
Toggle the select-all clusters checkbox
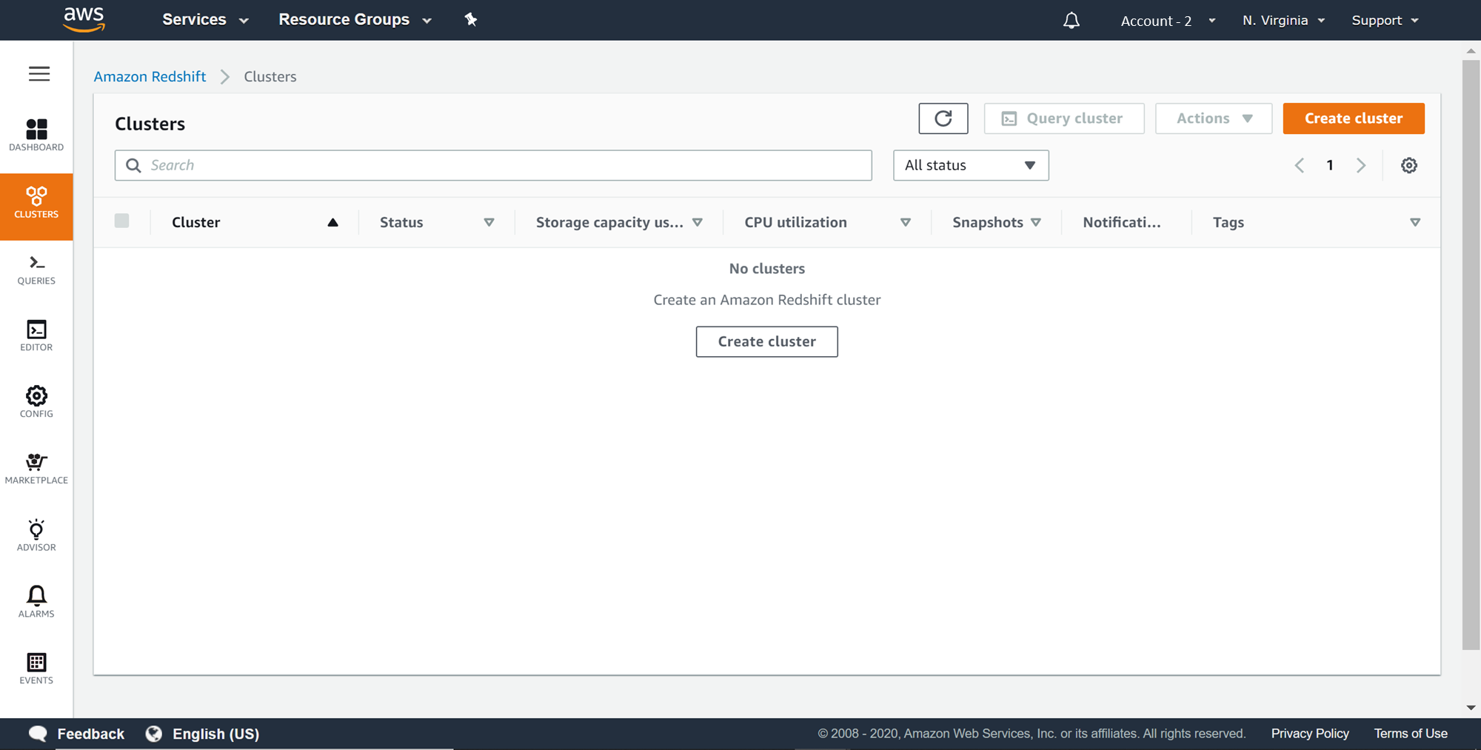tap(122, 221)
